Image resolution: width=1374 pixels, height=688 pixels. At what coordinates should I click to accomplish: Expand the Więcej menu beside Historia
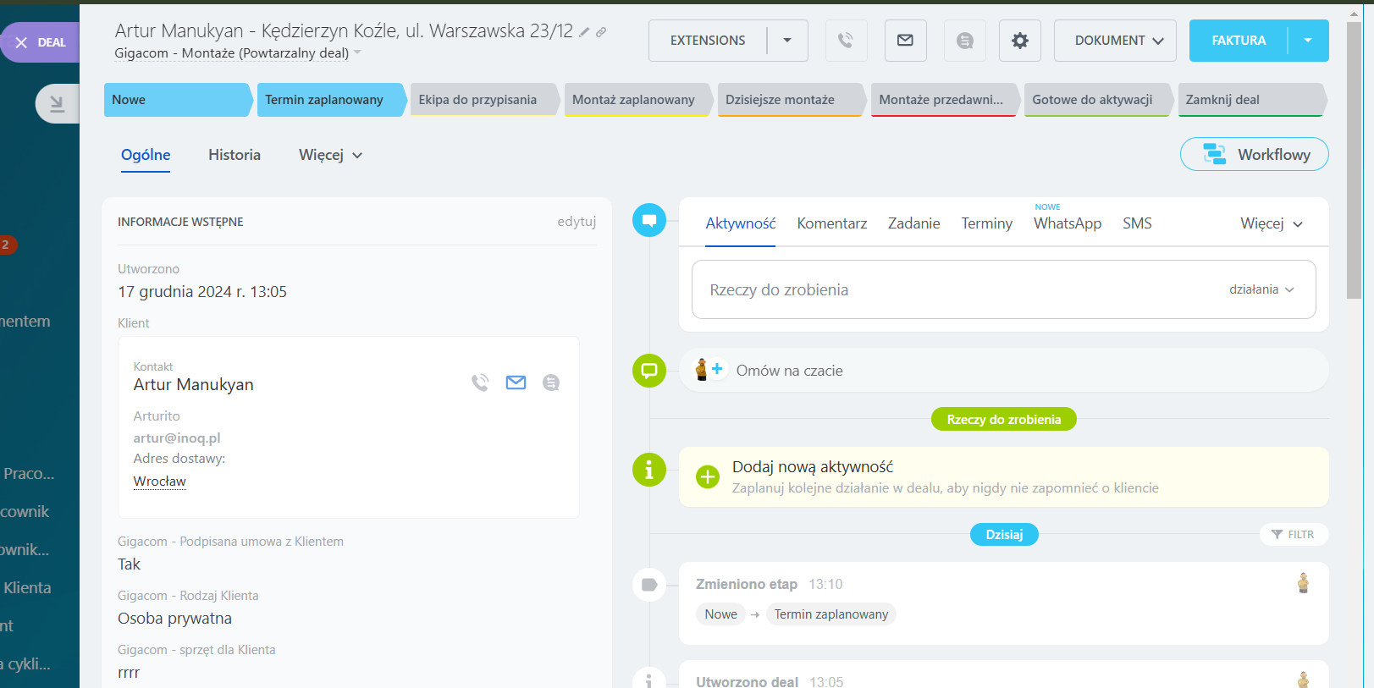click(x=330, y=155)
